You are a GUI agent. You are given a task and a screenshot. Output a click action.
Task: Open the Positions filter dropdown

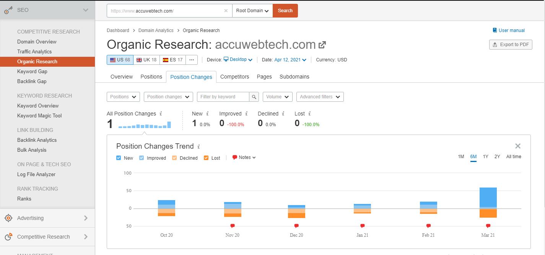tap(123, 97)
